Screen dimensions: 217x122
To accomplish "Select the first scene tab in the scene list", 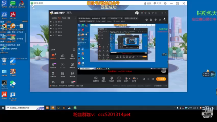I will [x=54, y=18].
